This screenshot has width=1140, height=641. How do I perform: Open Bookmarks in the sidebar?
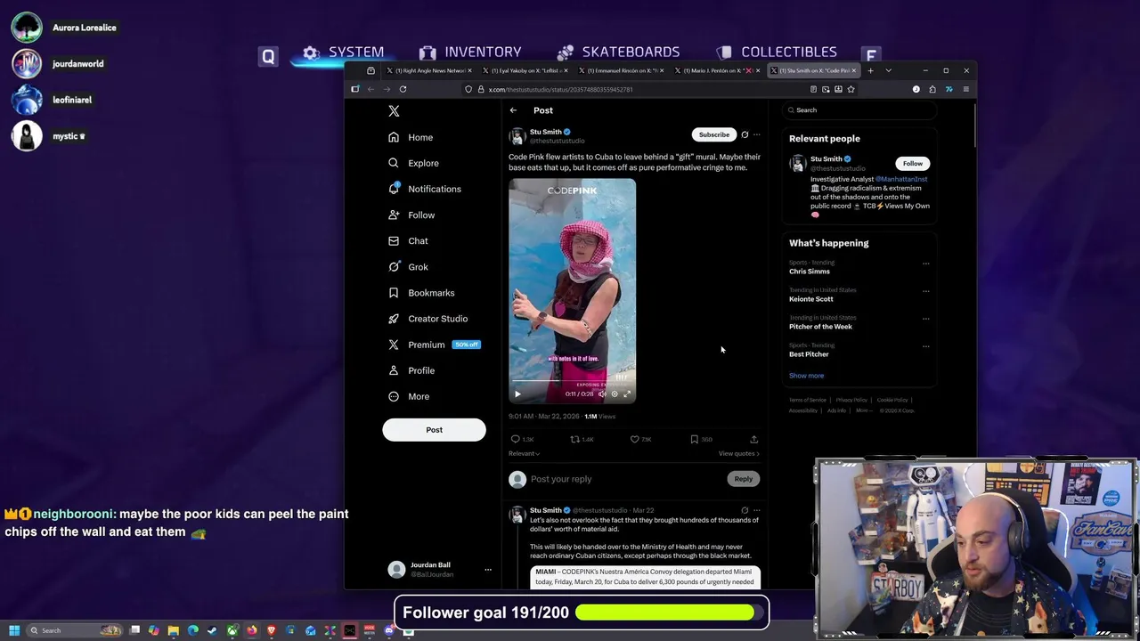click(421, 292)
